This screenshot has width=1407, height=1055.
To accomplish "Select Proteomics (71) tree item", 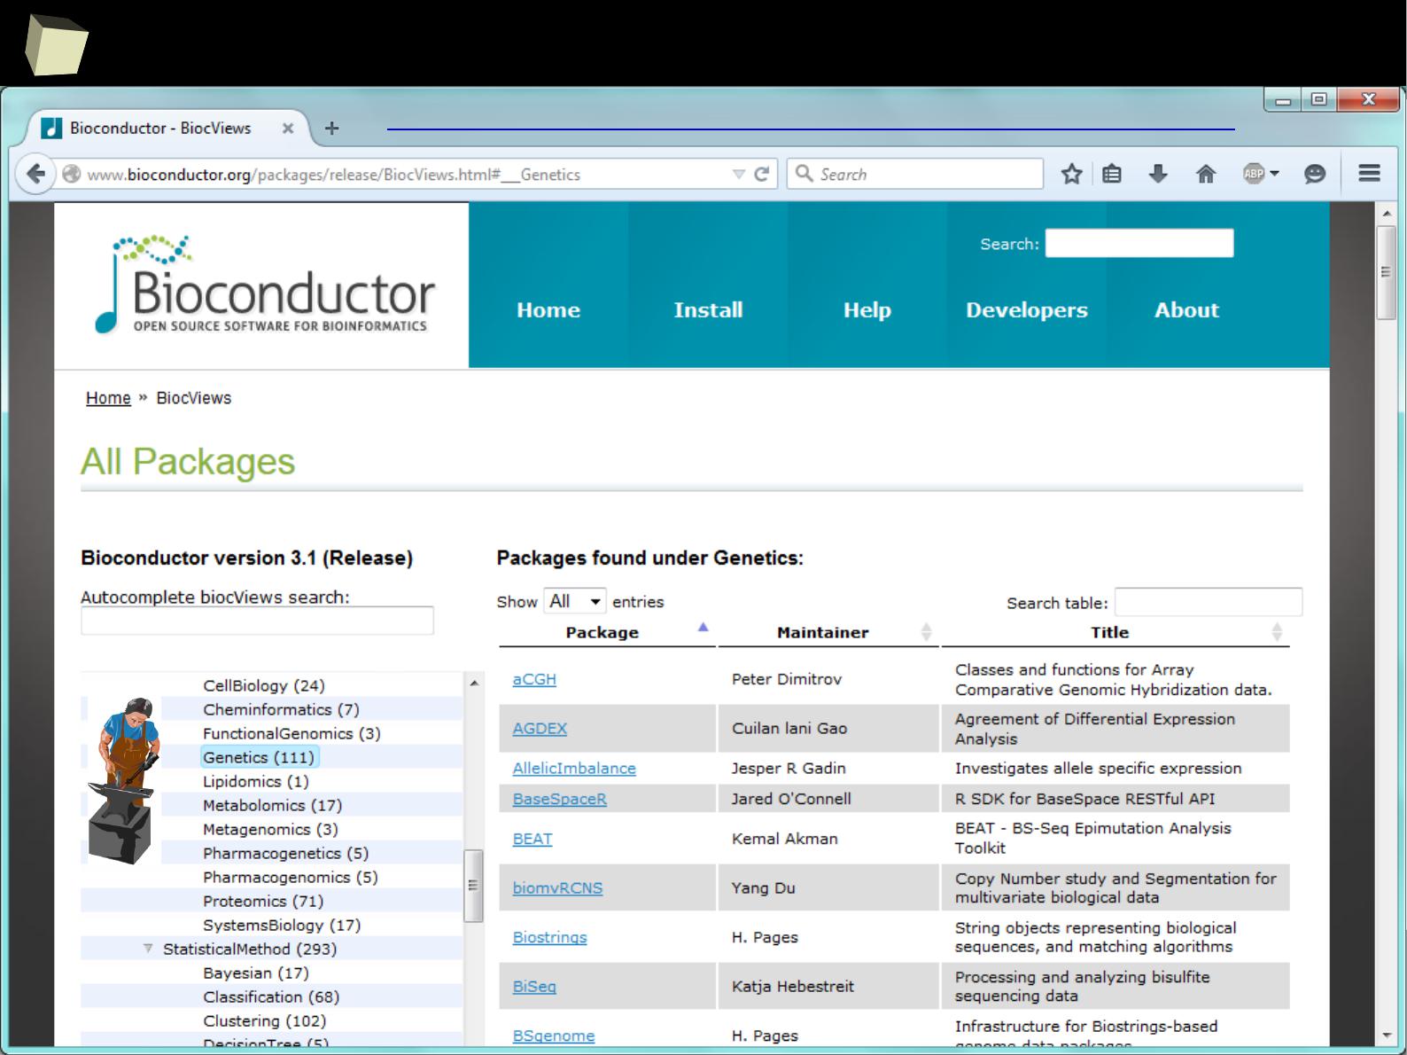I will point(263,901).
